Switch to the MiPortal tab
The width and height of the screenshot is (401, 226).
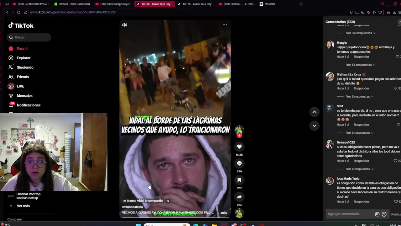267,4
